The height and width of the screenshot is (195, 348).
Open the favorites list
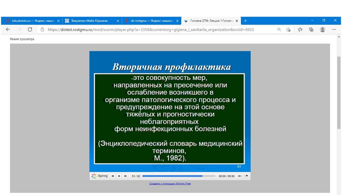pos(300,30)
